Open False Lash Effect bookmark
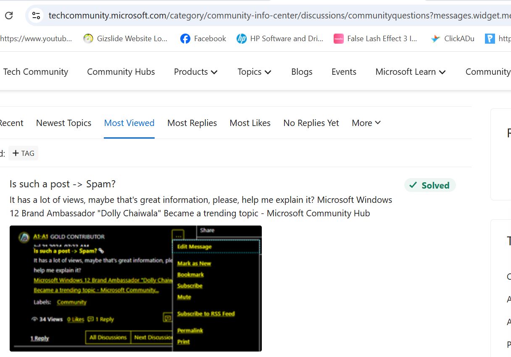 click(x=375, y=39)
